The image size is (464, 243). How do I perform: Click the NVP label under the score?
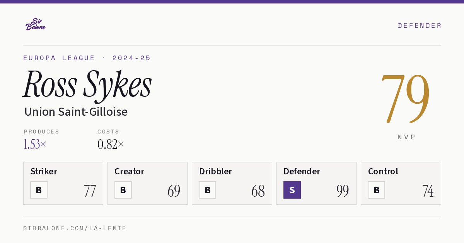click(x=406, y=137)
